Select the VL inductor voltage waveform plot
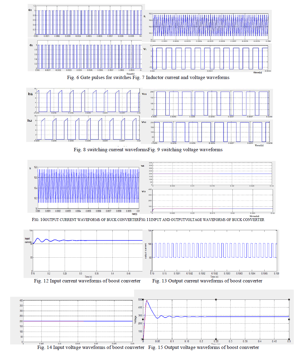This screenshot has height=354, width=295. (x=210, y=58)
